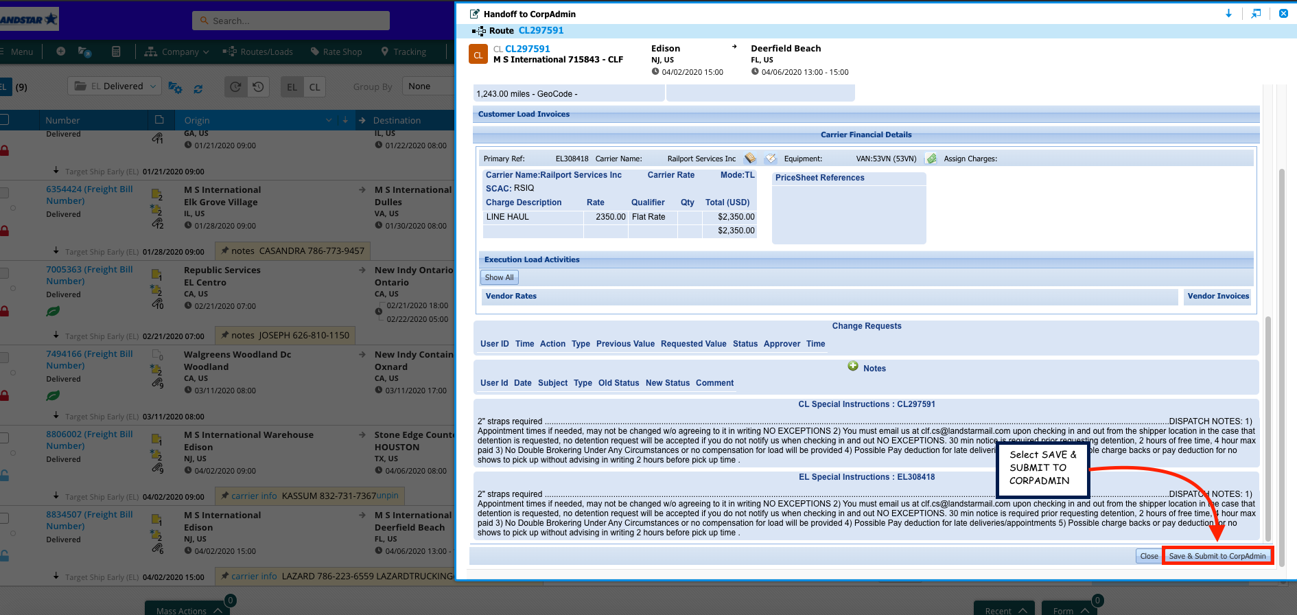The image size is (1297, 615).
Task: Click the orange CL badge icon
Action: pyautogui.click(x=478, y=54)
